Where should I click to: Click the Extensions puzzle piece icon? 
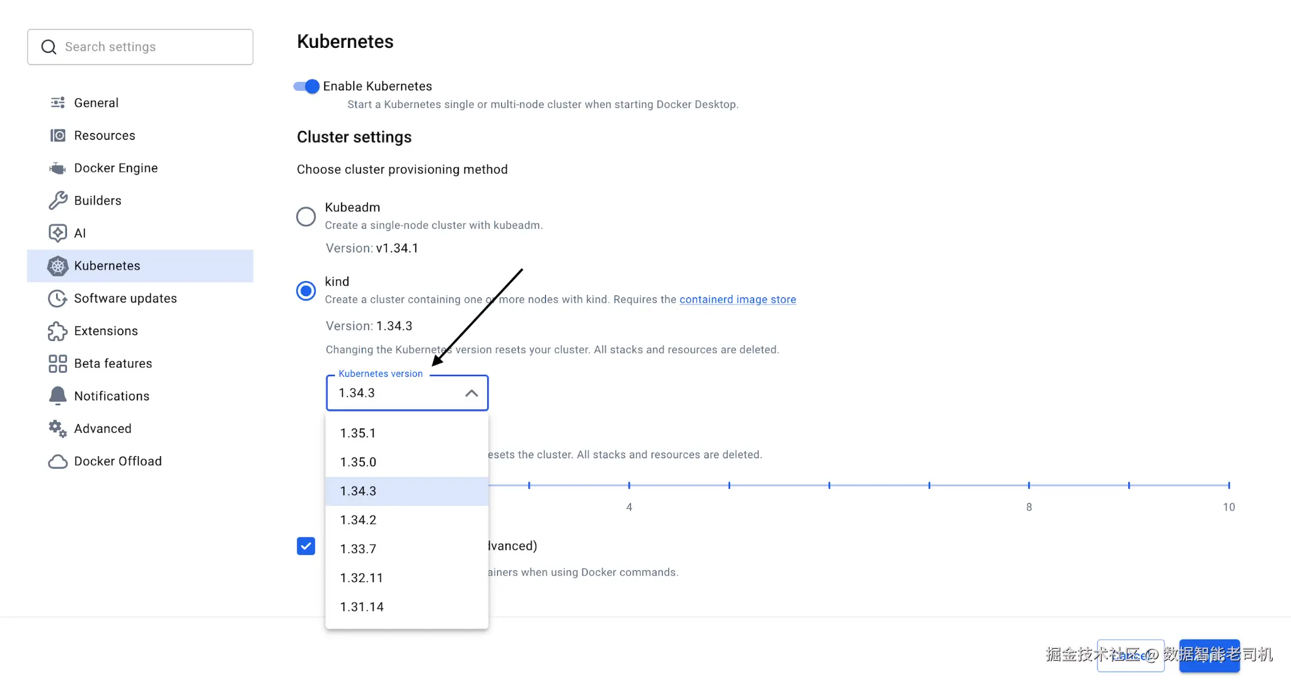[57, 331]
